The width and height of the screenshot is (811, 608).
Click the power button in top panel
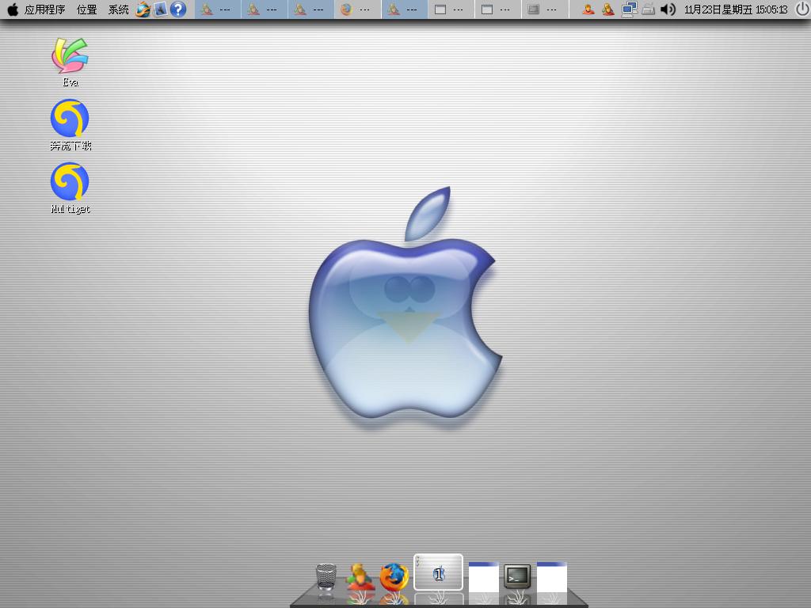tap(801, 9)
